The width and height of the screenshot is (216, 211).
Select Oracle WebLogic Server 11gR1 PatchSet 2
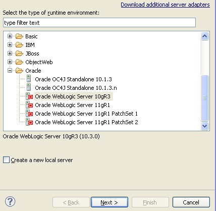(86, 122)
